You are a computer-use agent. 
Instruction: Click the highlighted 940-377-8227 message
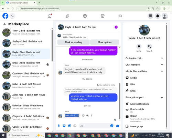click(x=72, y=115)
